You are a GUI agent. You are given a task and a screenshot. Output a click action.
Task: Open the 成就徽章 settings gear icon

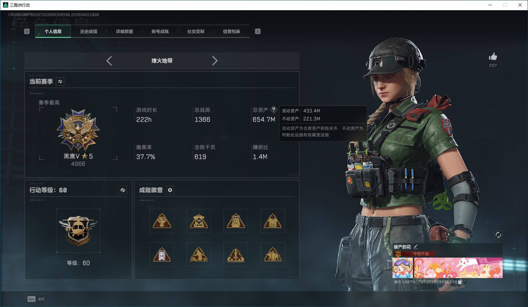pos(170,190)
